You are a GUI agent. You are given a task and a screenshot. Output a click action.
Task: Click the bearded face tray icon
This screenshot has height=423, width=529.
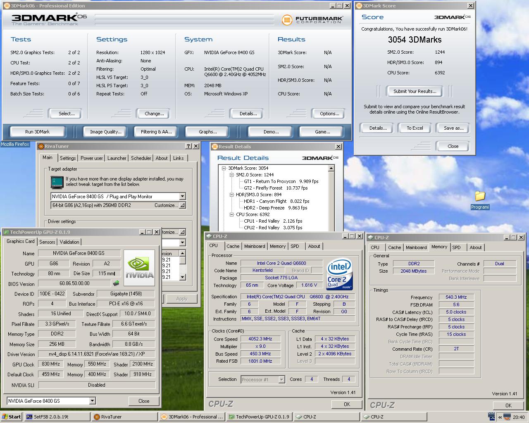pyautogui.click(x=507, y=417)
